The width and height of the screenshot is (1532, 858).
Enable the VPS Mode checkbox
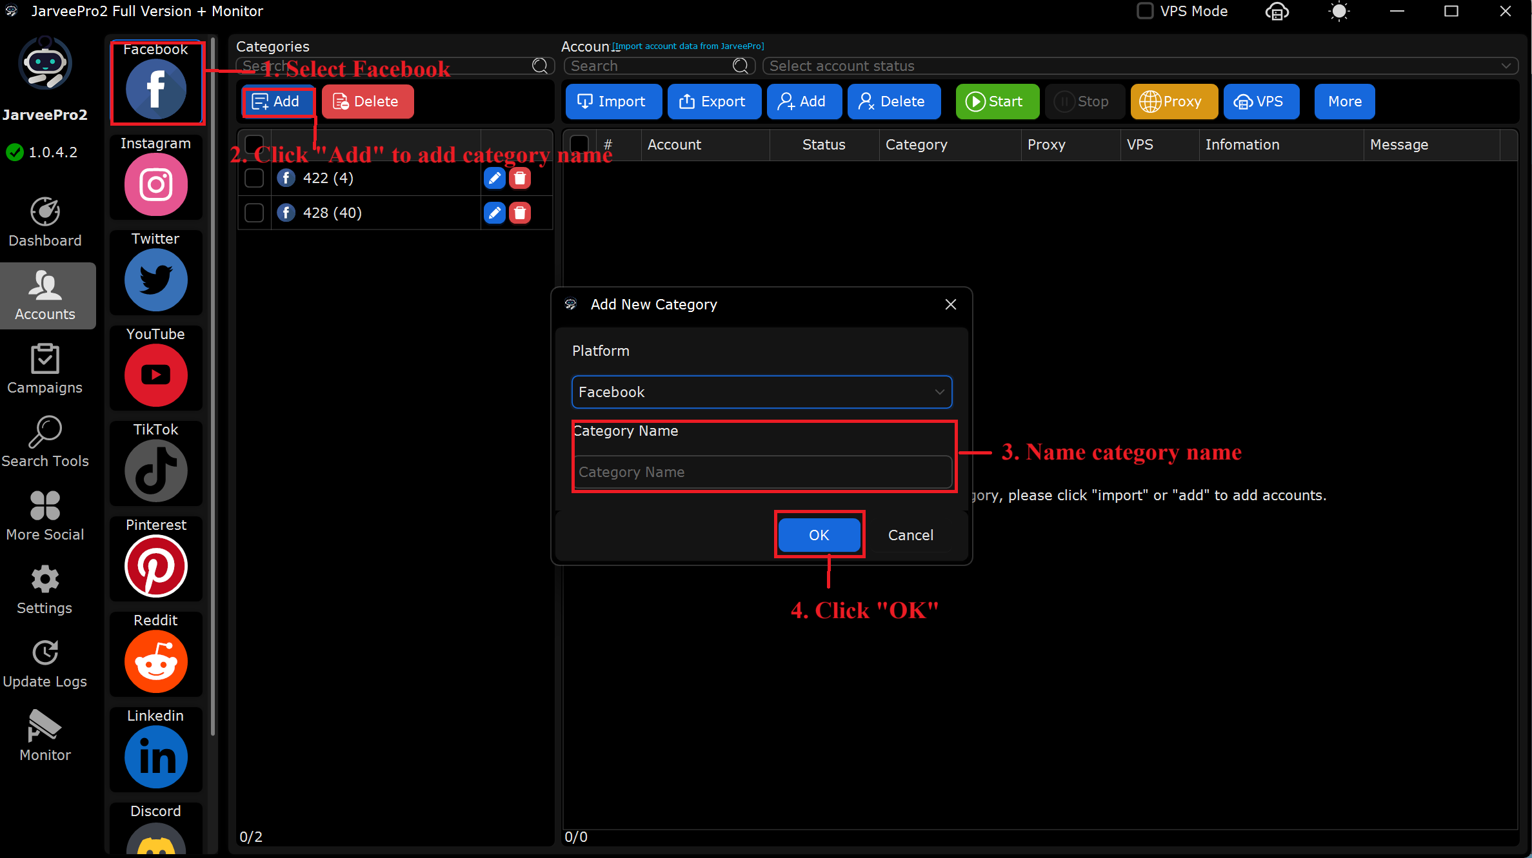pyautogui.click(x=1145, y=11)
